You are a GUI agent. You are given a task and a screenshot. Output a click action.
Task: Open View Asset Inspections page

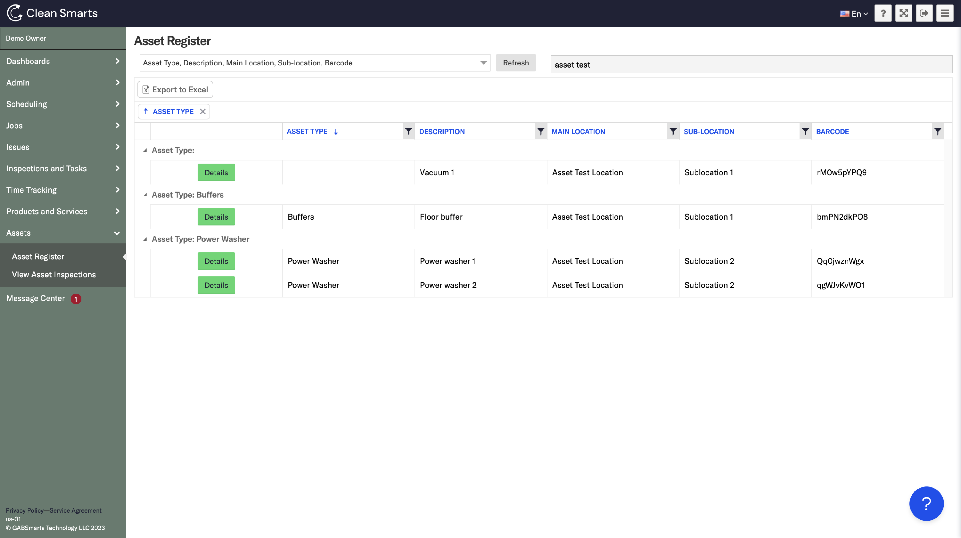(54, 274)
